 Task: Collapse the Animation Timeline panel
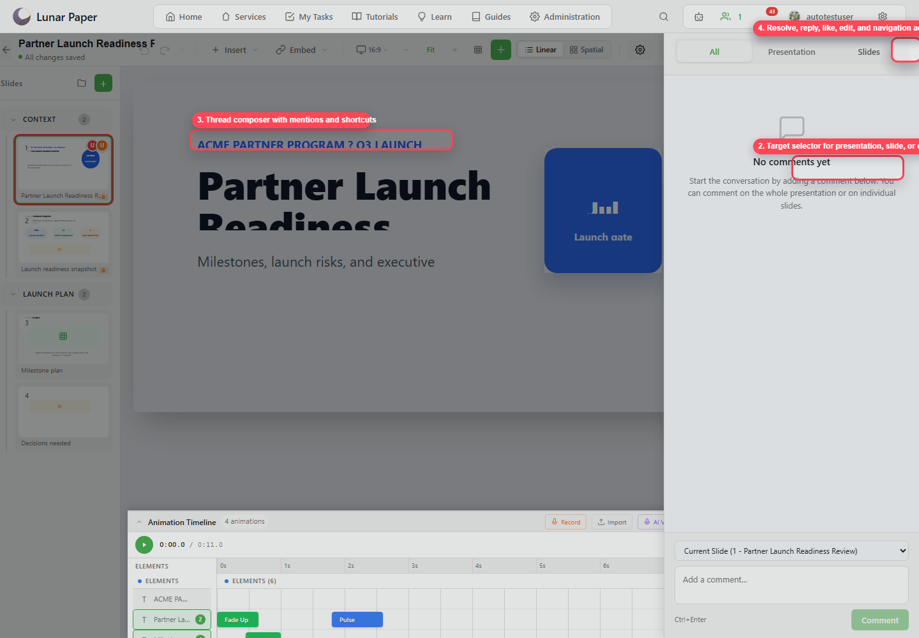(x=139, y=522)
